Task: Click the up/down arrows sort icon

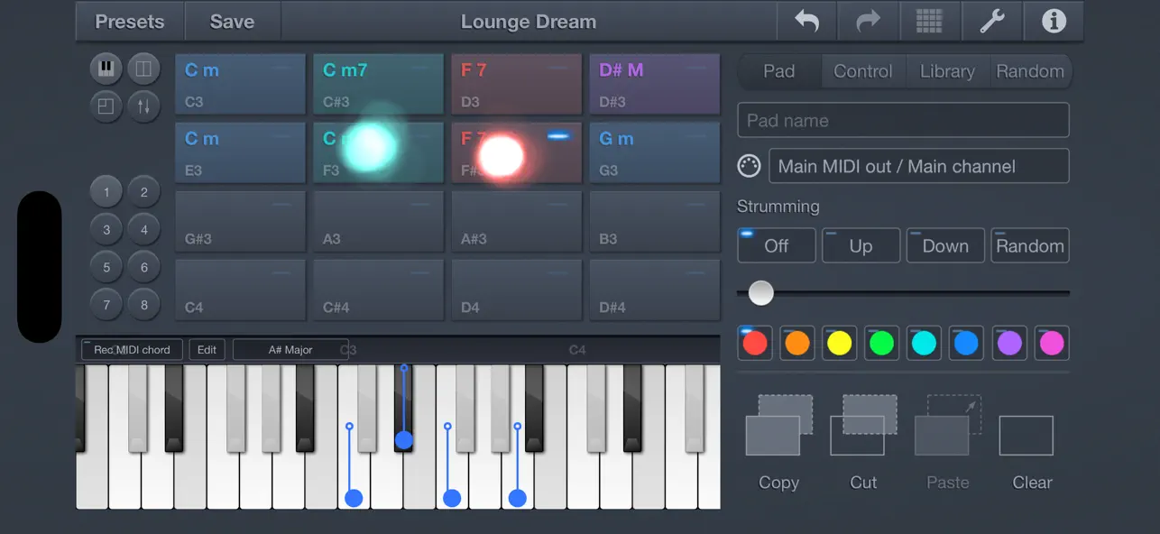Action: click(x=144, y=106)
